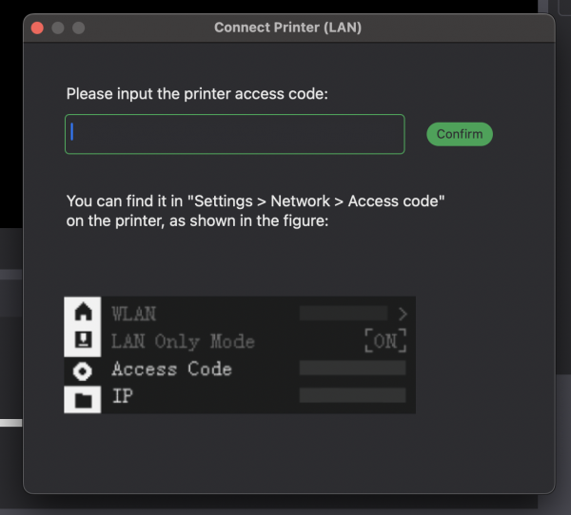This screenshot has height=515, width=571.
Task: Click the printer device icon below Home
Action: (84, 341)
